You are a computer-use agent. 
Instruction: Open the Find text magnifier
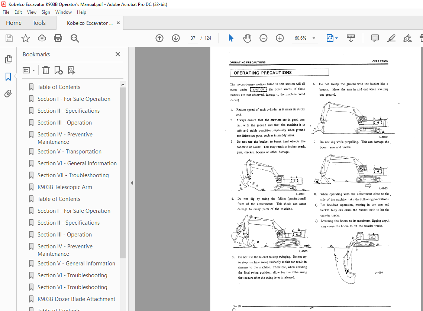[75, 38]
